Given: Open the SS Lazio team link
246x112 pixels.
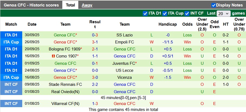Looking at the screenshot, I should (x=125, y=35).
